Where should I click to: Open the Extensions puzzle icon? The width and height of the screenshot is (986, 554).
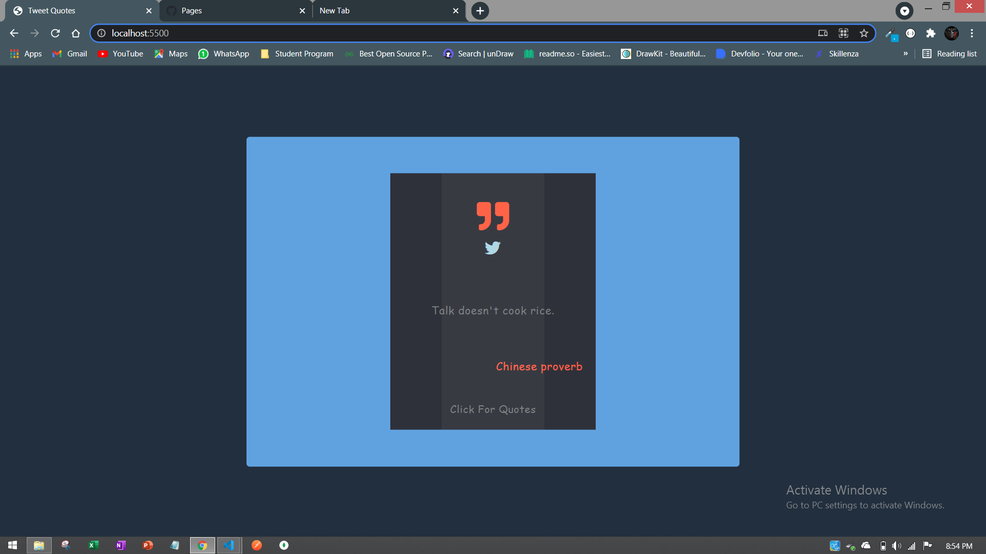click(x=931, y=33)
